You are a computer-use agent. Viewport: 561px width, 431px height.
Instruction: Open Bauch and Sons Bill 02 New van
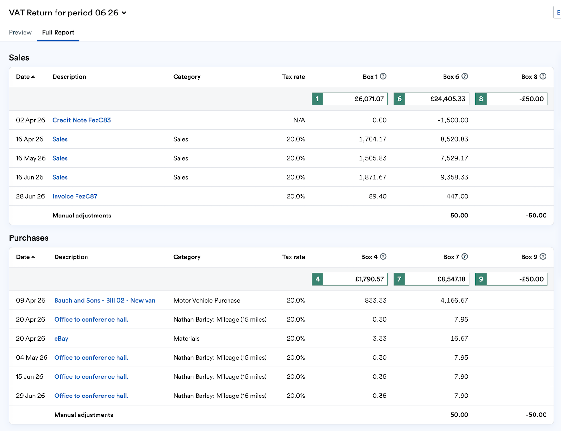[105, 300]
